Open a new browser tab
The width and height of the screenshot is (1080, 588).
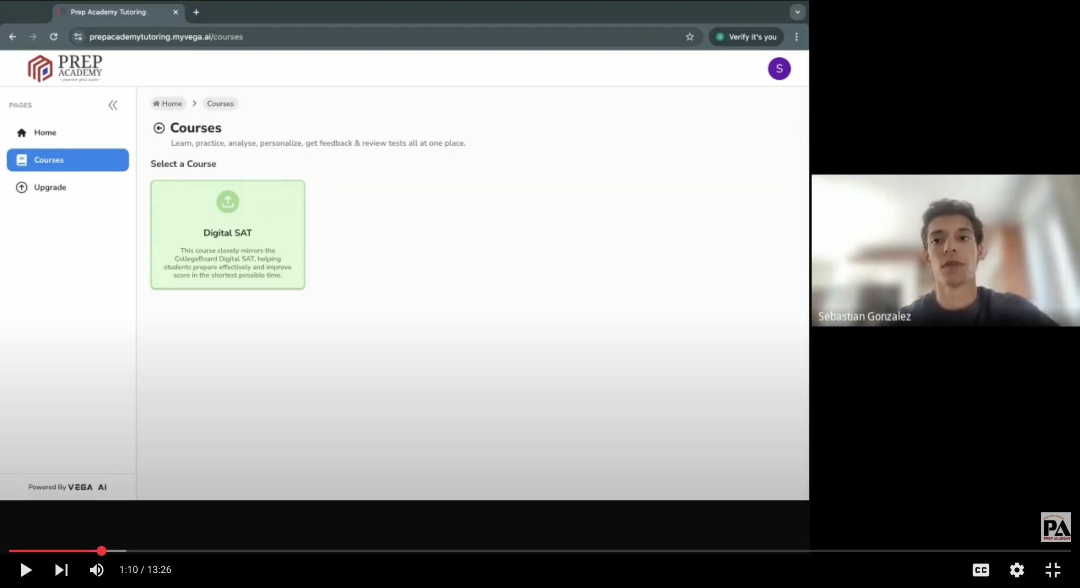(196, 12)
